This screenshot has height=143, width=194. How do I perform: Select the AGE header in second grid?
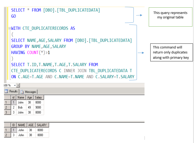(x=31, y=125)
